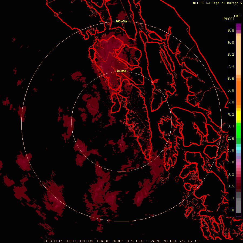Click the [PHAS] legend unit label
The width and height of the screenshot is (243, 243).
click(228, 19)
